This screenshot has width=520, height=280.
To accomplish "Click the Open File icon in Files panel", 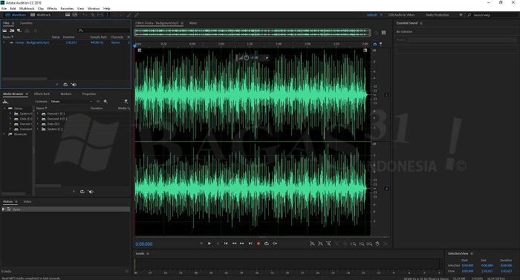I will [5, 30].
